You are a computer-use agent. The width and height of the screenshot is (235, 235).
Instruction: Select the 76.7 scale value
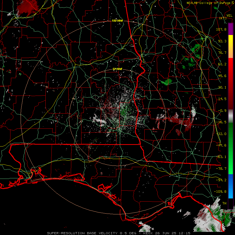click(x=222, y=52)
